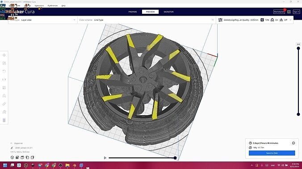Click the clock icon beside print time
The image size is (302, 169).
[250, 143]
